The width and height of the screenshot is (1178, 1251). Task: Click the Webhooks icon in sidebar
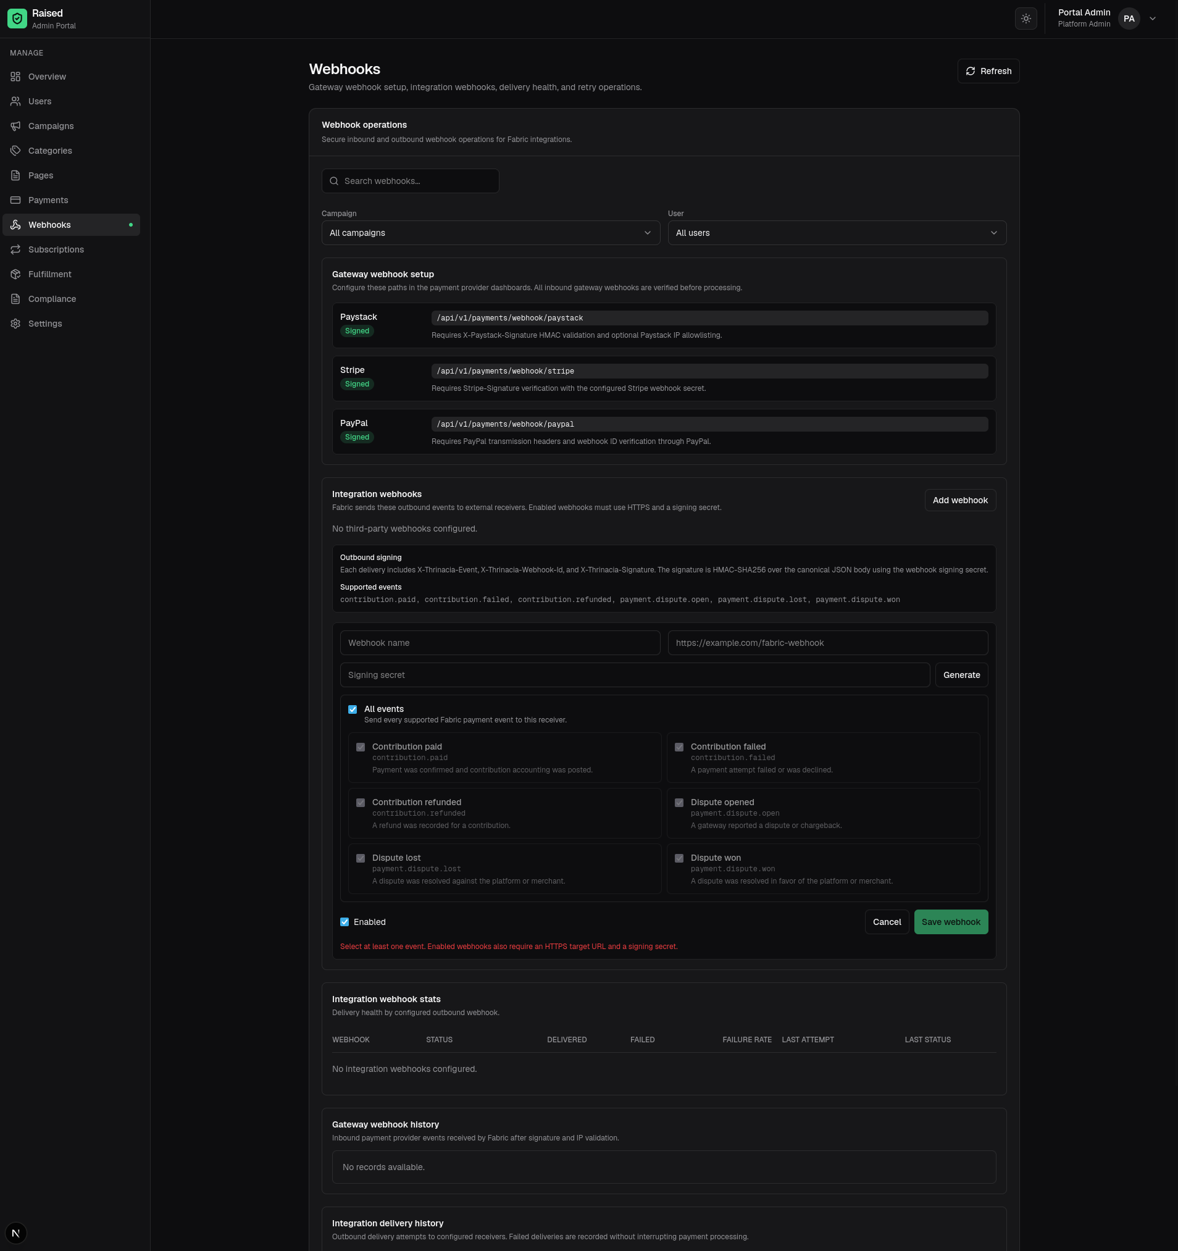[x=15, y=225]
